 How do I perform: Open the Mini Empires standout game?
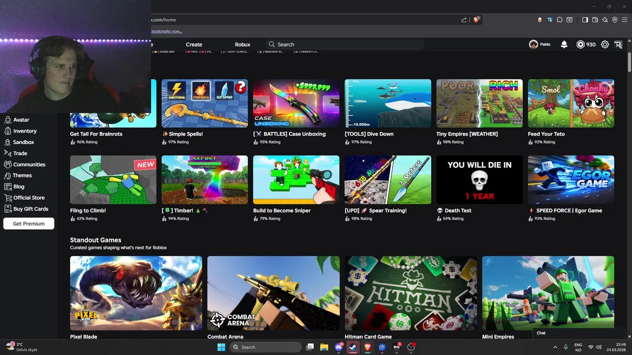pos(548,293)
